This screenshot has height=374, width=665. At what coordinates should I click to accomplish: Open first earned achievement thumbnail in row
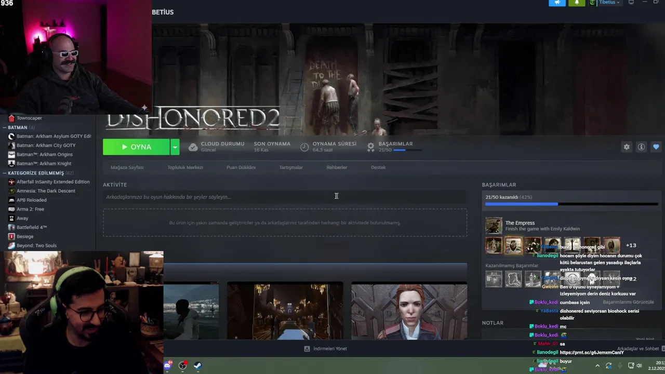494,245
